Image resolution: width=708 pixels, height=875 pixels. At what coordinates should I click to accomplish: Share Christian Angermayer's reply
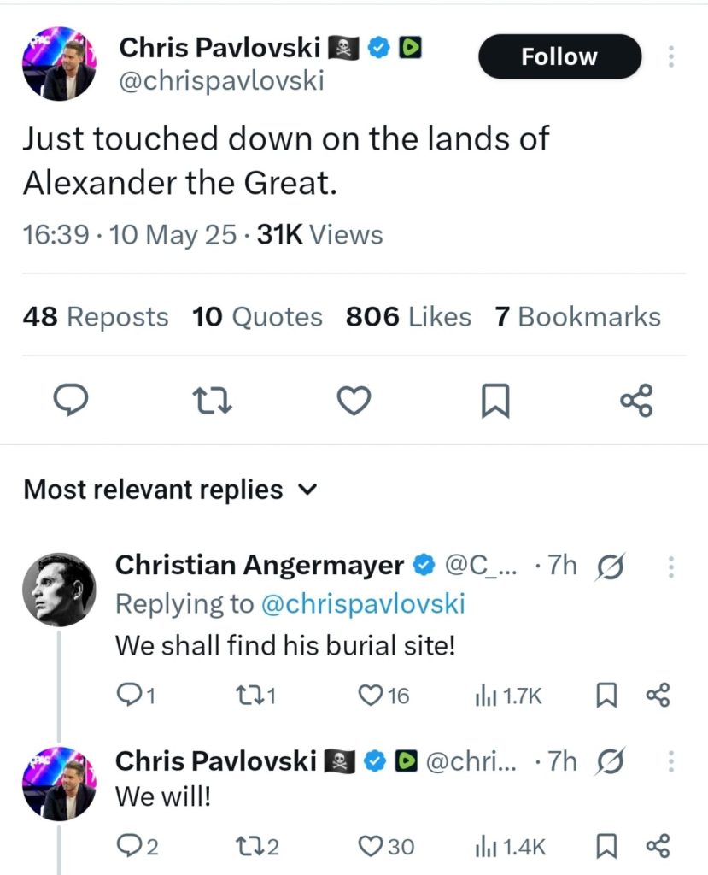(658, 696)
